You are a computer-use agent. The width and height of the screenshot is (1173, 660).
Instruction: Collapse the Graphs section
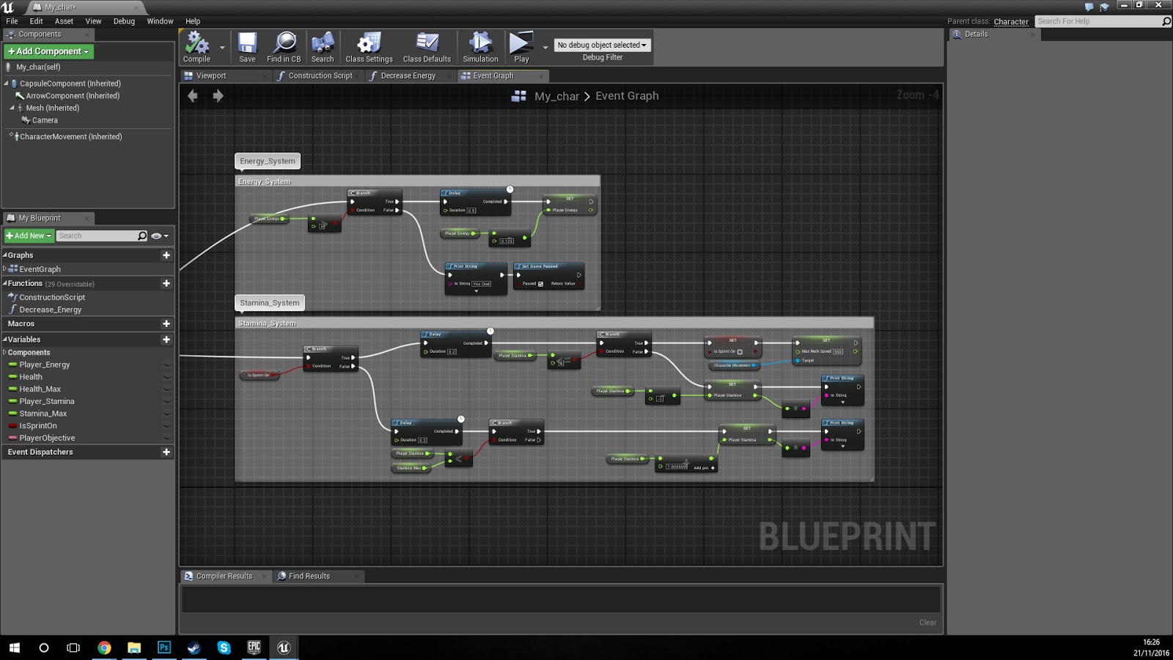click(x=4, y=255)
